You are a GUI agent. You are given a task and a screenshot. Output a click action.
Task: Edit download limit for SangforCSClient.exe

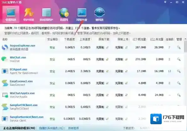pyautogui.click(x=107, y=107)
